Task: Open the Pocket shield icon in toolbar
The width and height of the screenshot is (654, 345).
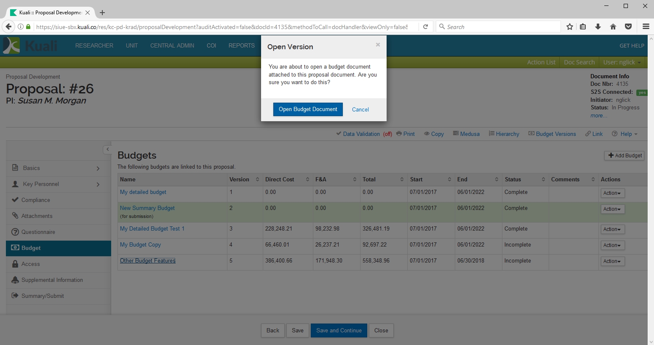Action: [x=628, y=27]
